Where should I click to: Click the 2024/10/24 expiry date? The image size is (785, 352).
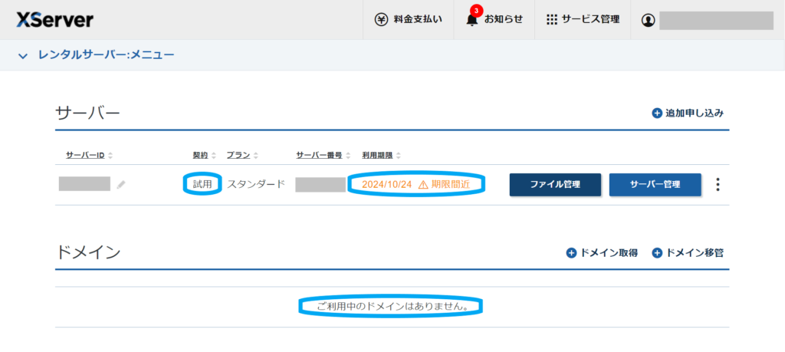click(x=386, y=184)
